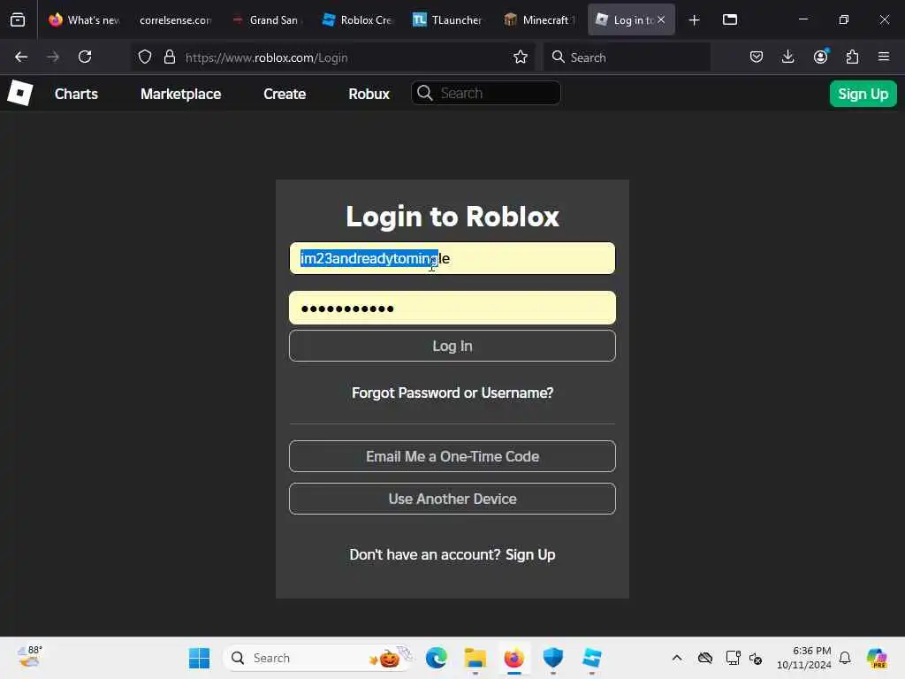The image size is (905, 679).
Task: Click Forgot Password or Username link
Action: pos(452,393)
